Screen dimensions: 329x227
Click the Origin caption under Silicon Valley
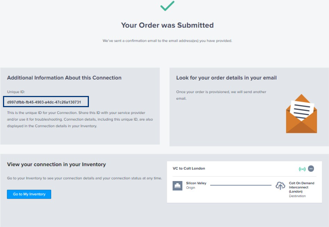pos(190,188)
